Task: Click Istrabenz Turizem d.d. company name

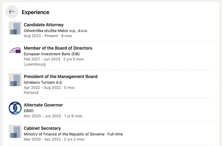Action: [x=43, y=82]
